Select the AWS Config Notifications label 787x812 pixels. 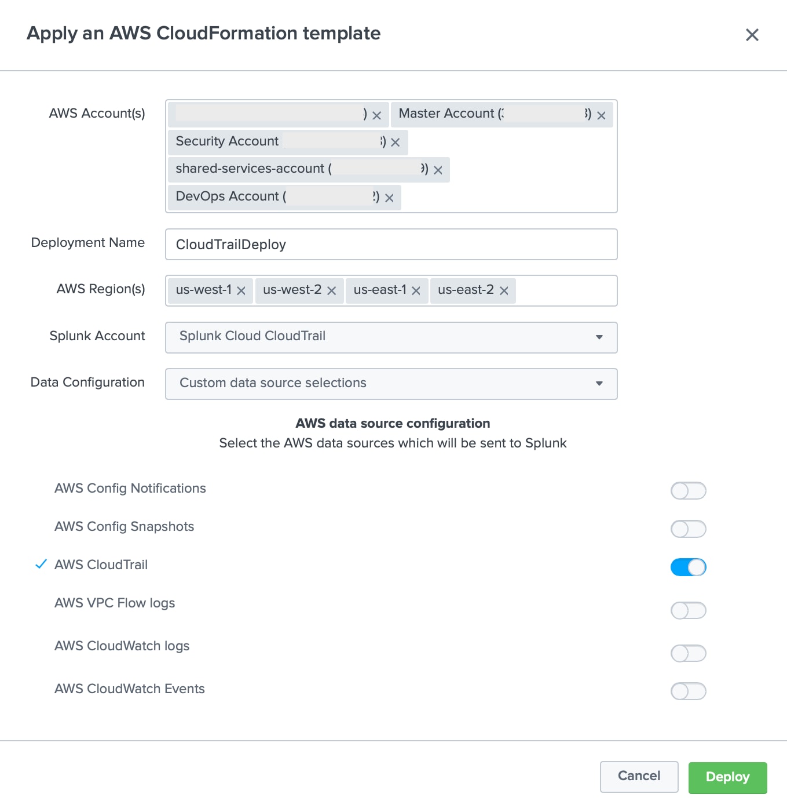click(x=130, y=488)
